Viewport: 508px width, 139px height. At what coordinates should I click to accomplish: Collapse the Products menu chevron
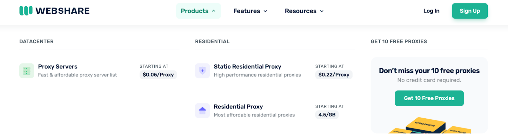(x=214, y=11)
